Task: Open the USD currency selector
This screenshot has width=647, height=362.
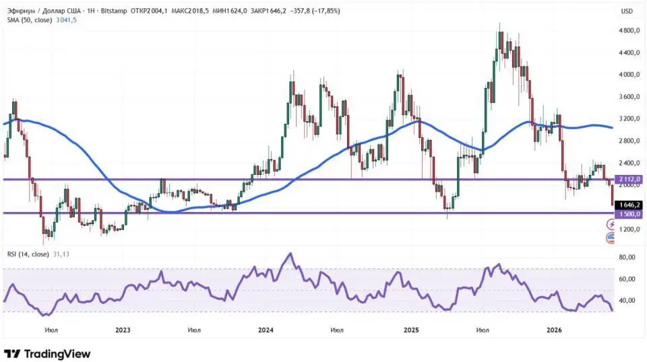Action: pyautogui.click(x=627, y=11)
